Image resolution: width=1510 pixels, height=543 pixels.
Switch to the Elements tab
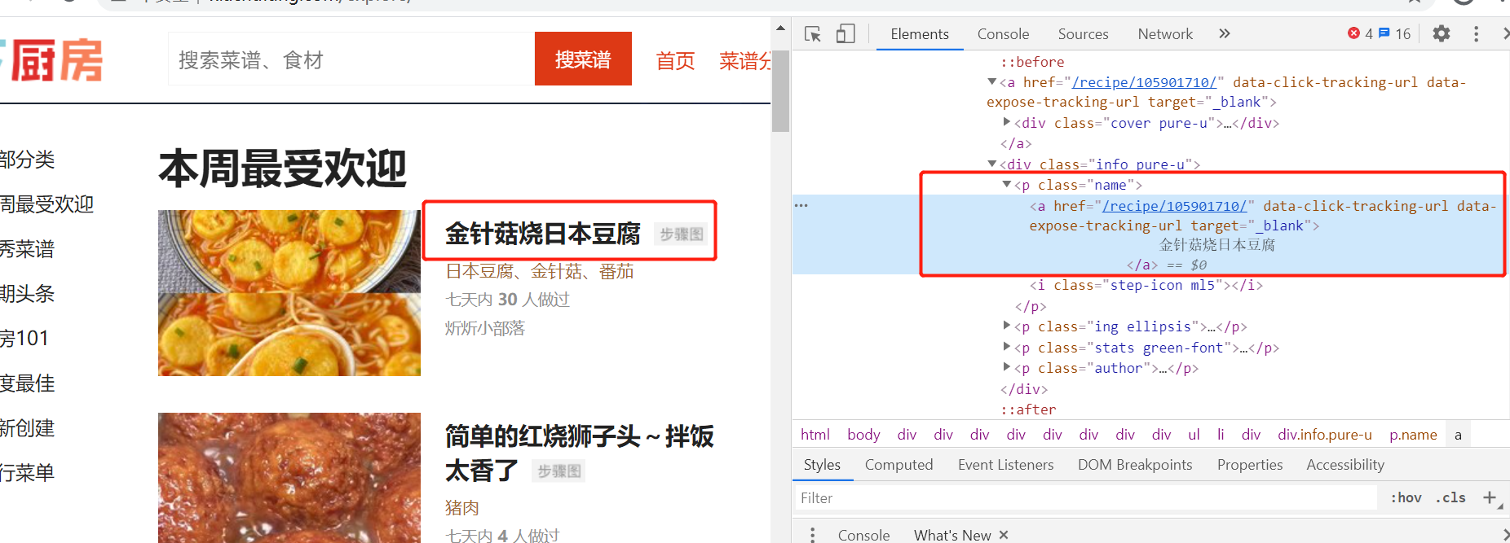(920, 33)
